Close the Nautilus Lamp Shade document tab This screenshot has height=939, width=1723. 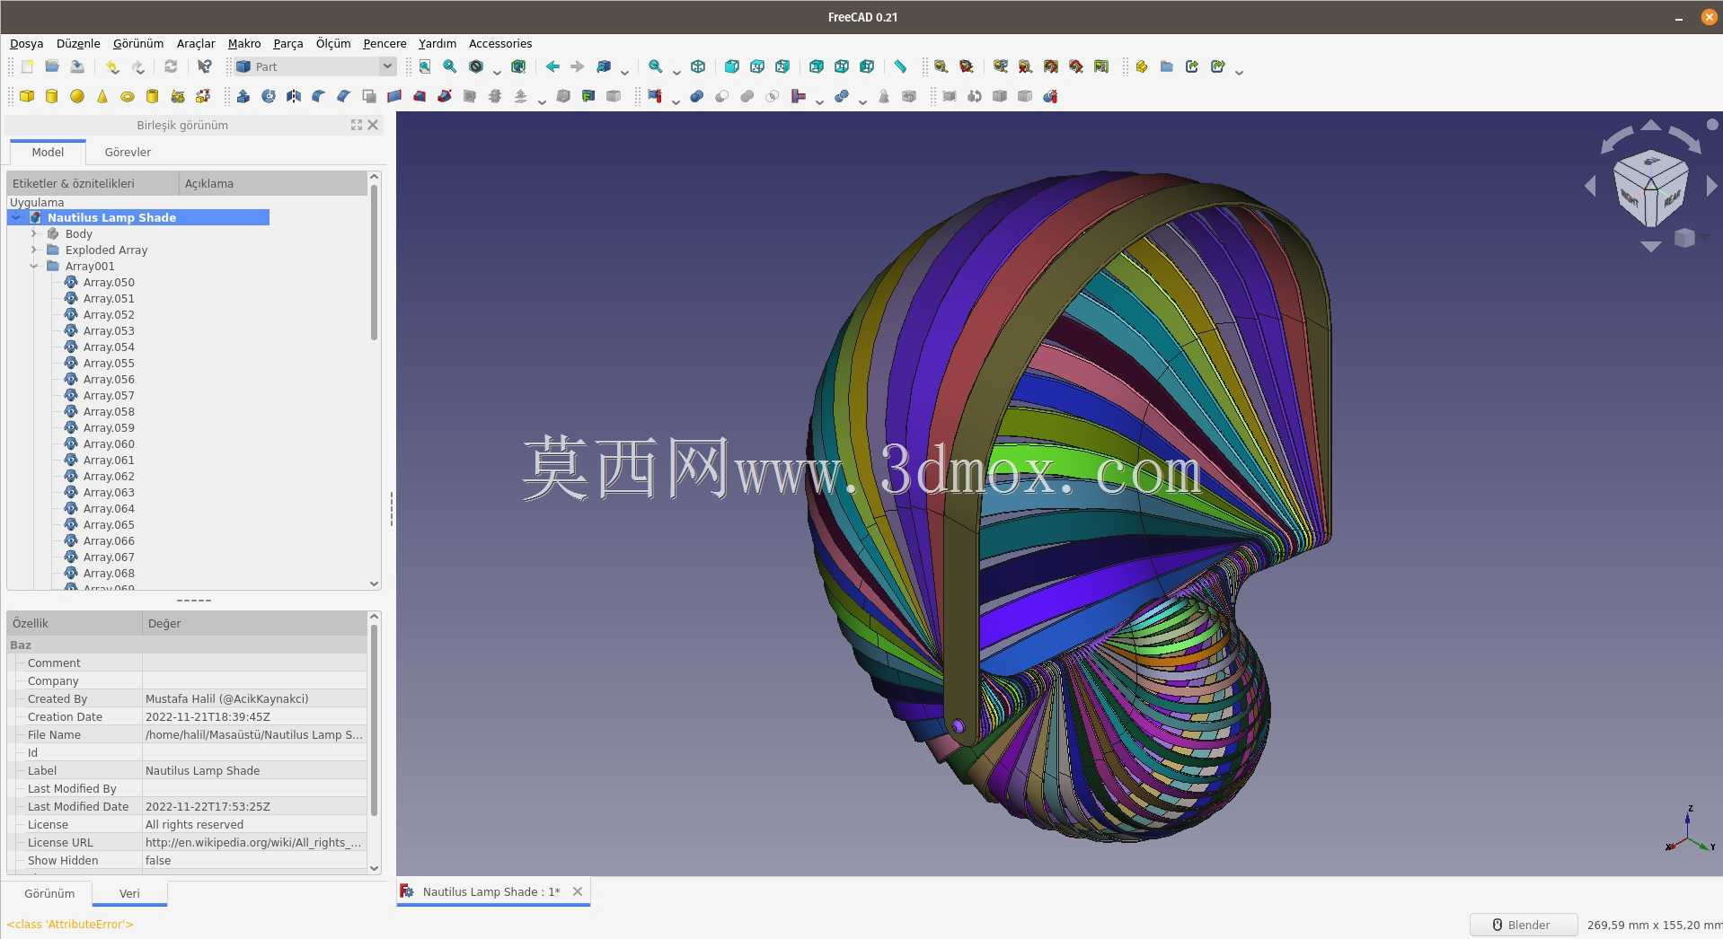(x=578, y=891)
